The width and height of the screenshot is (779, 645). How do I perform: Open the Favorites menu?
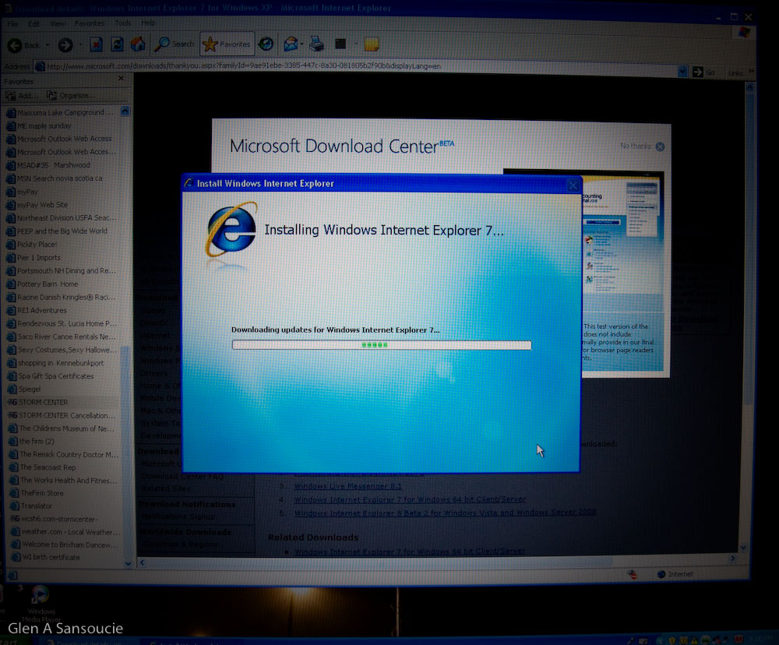point(90,23)
